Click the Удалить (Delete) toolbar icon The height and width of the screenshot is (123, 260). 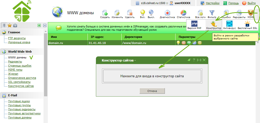click(x=130, y=13)
